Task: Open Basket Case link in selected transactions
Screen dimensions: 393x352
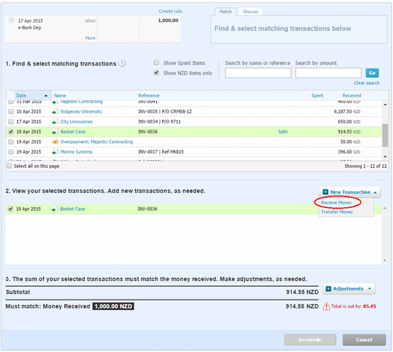Action: pyautogui.click(x=73, y=209)
